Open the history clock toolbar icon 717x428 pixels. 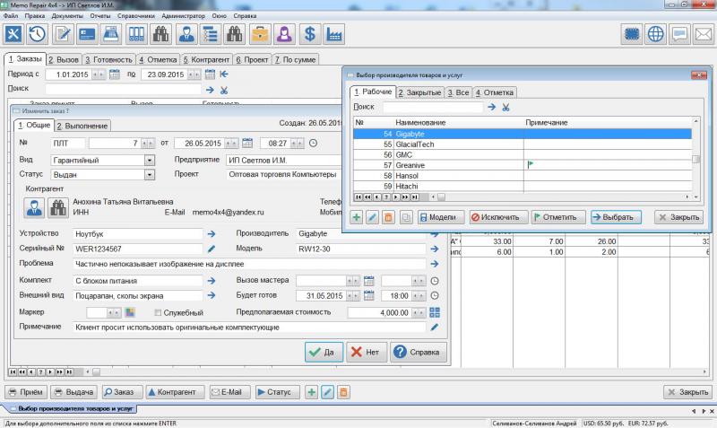[x=38, y=34]
